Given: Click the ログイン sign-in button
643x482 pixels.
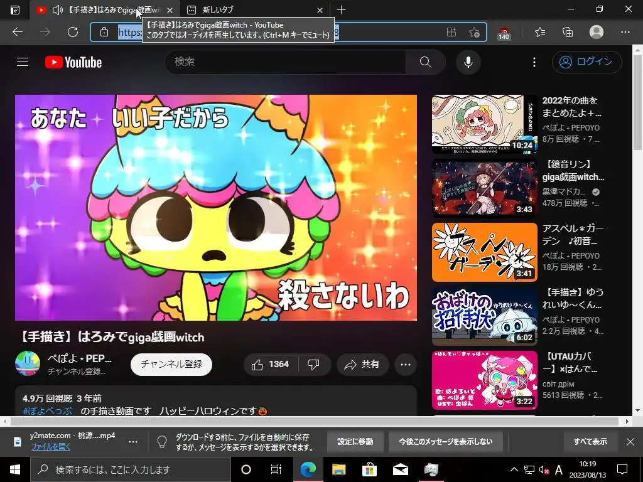Looking at the screenshot, I should [587, 62].
